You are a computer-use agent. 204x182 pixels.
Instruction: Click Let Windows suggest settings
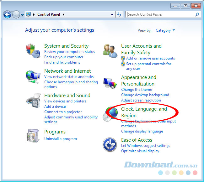(146, 146)
